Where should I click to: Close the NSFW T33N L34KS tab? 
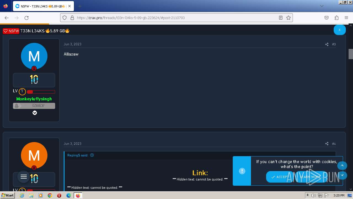click(x=69, y=6)
